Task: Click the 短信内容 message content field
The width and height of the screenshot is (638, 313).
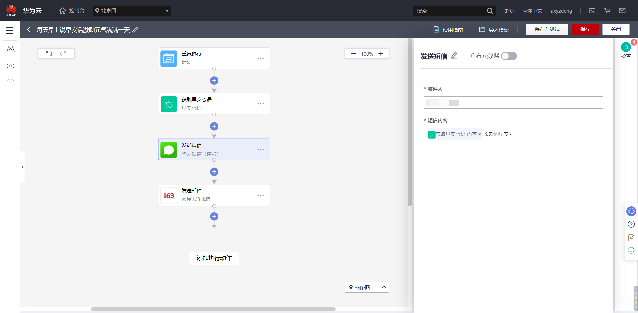Action: pos(513,135)
